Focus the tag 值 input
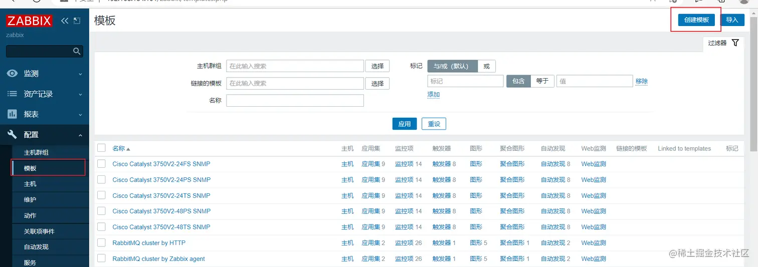 pyautogui.click(x=595, y=81)
